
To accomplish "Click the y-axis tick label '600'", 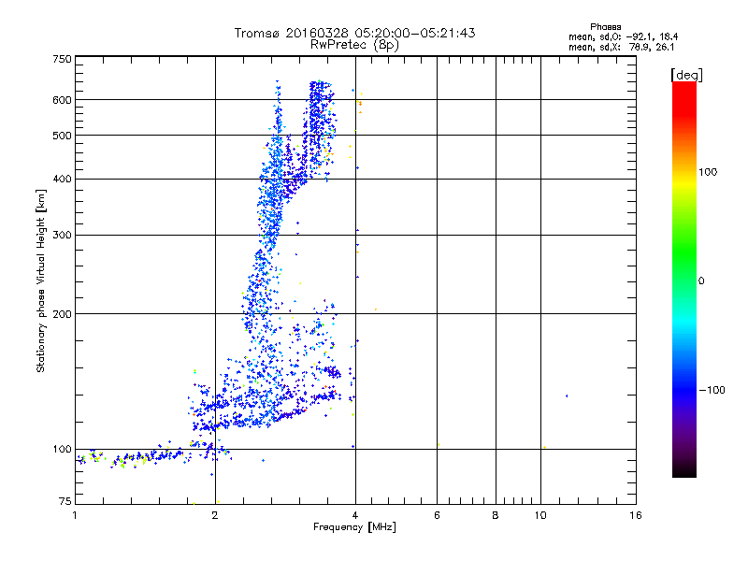I will click(x=62, y=100).
